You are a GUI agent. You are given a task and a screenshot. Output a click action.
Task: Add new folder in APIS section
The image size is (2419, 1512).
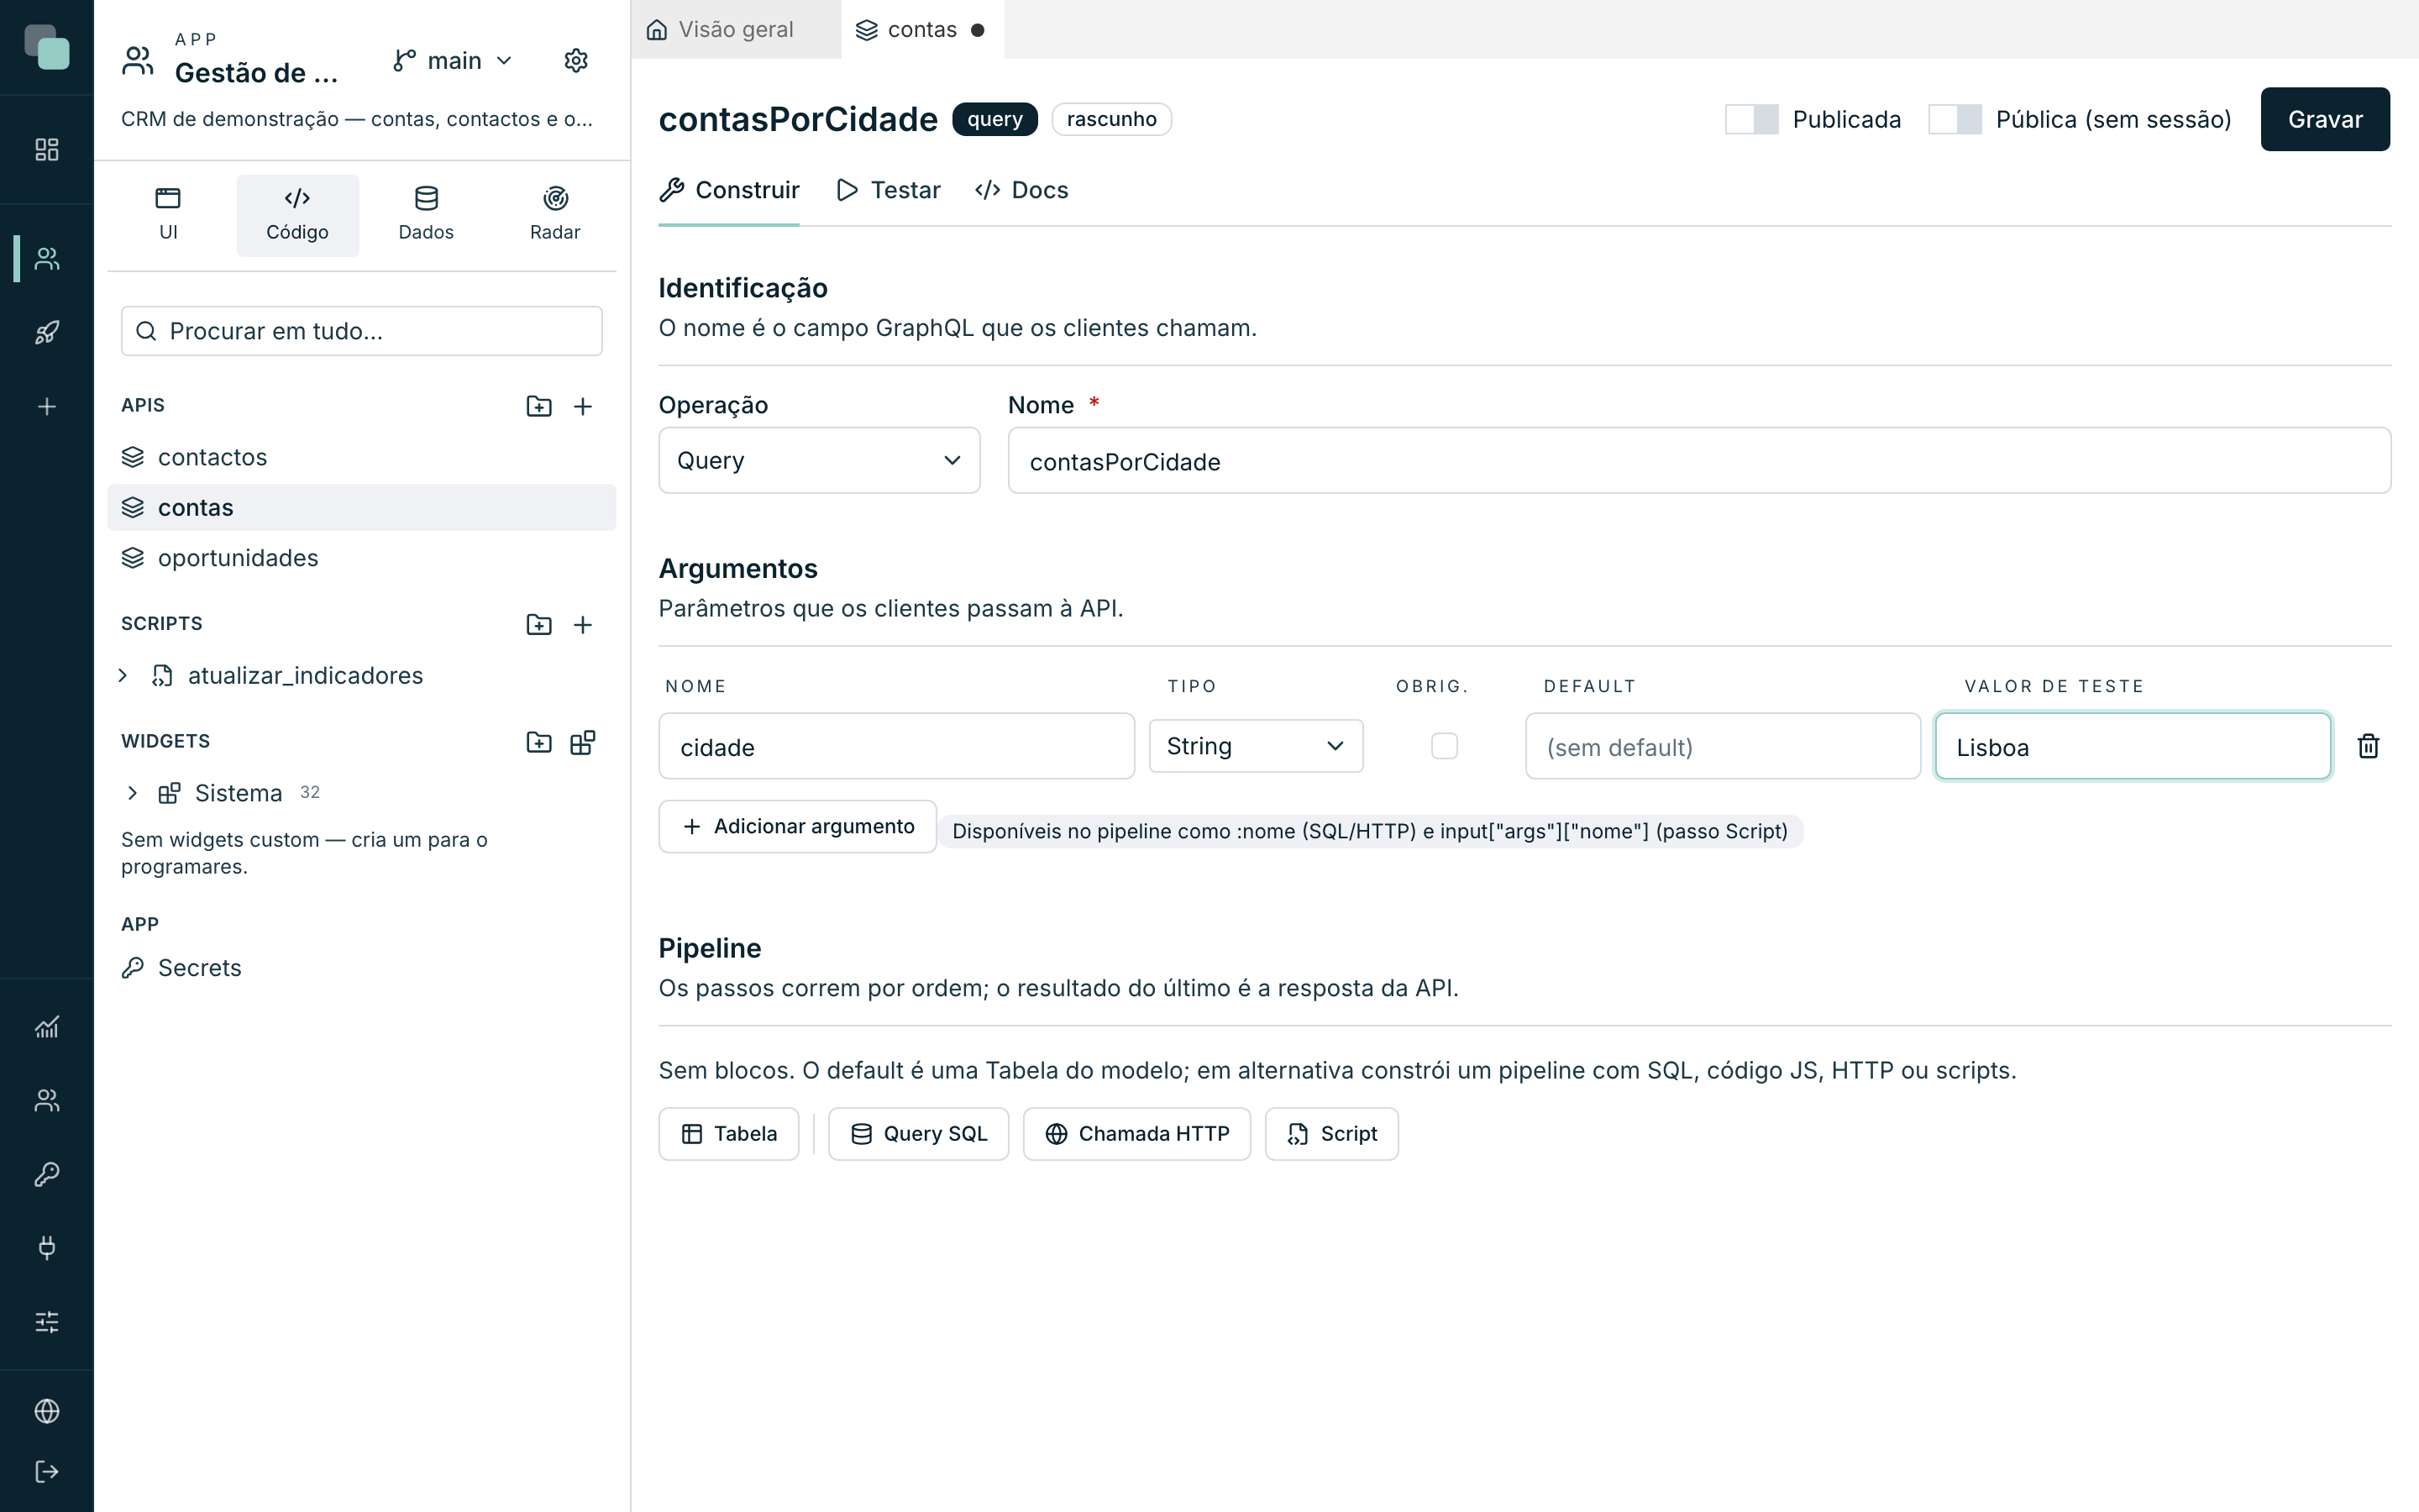[x=538, y=406]
